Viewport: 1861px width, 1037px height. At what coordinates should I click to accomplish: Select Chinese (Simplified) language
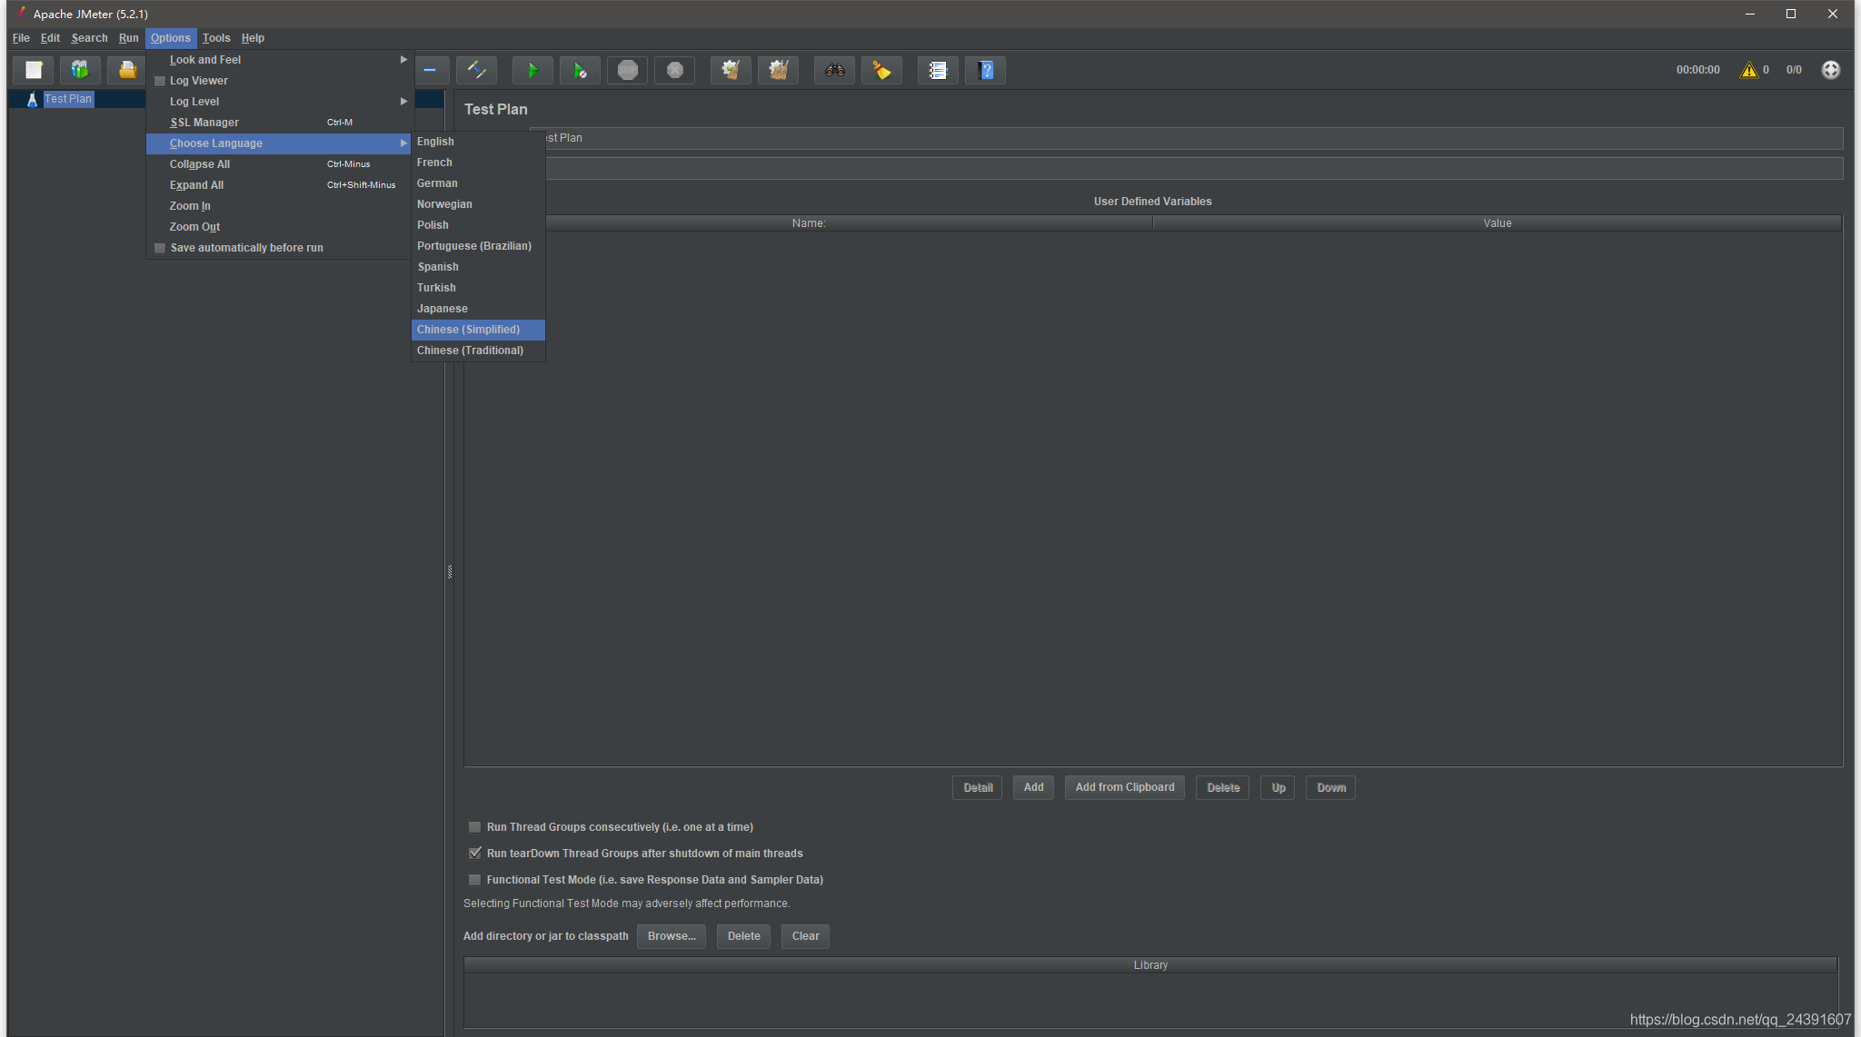pyautogui.click(x=469, y=330)
